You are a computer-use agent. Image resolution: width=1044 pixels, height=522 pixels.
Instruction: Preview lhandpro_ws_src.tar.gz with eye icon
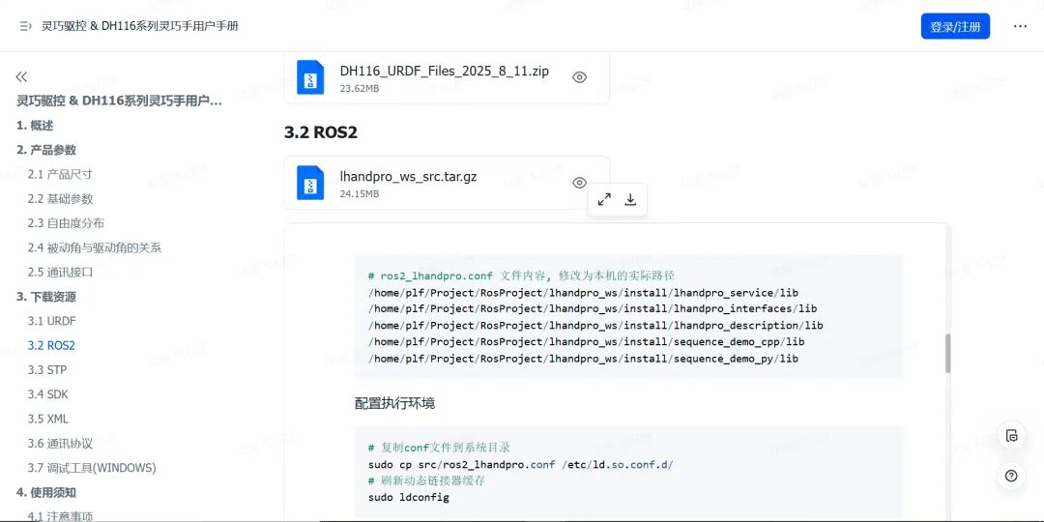(x=579, y=183)
